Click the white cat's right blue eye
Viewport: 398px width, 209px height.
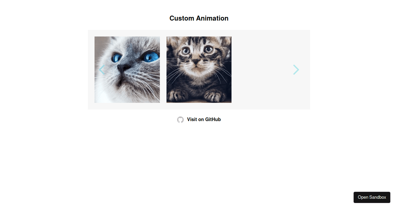click(x=151, y=57)
